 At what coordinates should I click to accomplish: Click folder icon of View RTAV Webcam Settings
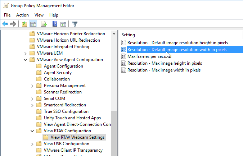46,137
